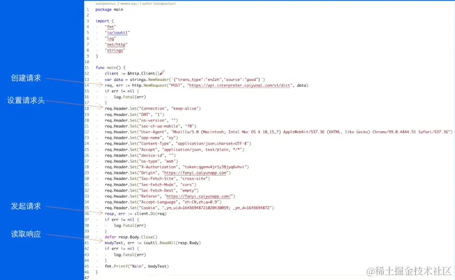The height and width of the screenshot is (280, 455).
Task: Click the '&http.Client{}' assignment
Action: point(132,74)
